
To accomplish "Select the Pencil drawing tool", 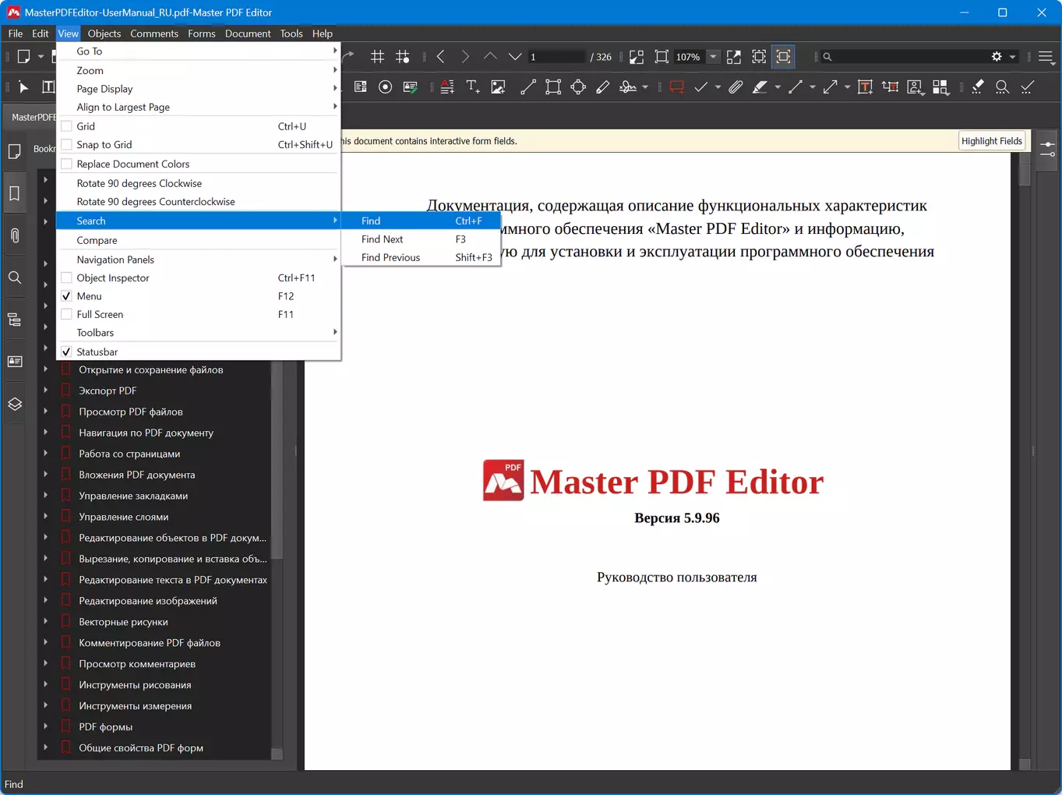I will [602, 87].
